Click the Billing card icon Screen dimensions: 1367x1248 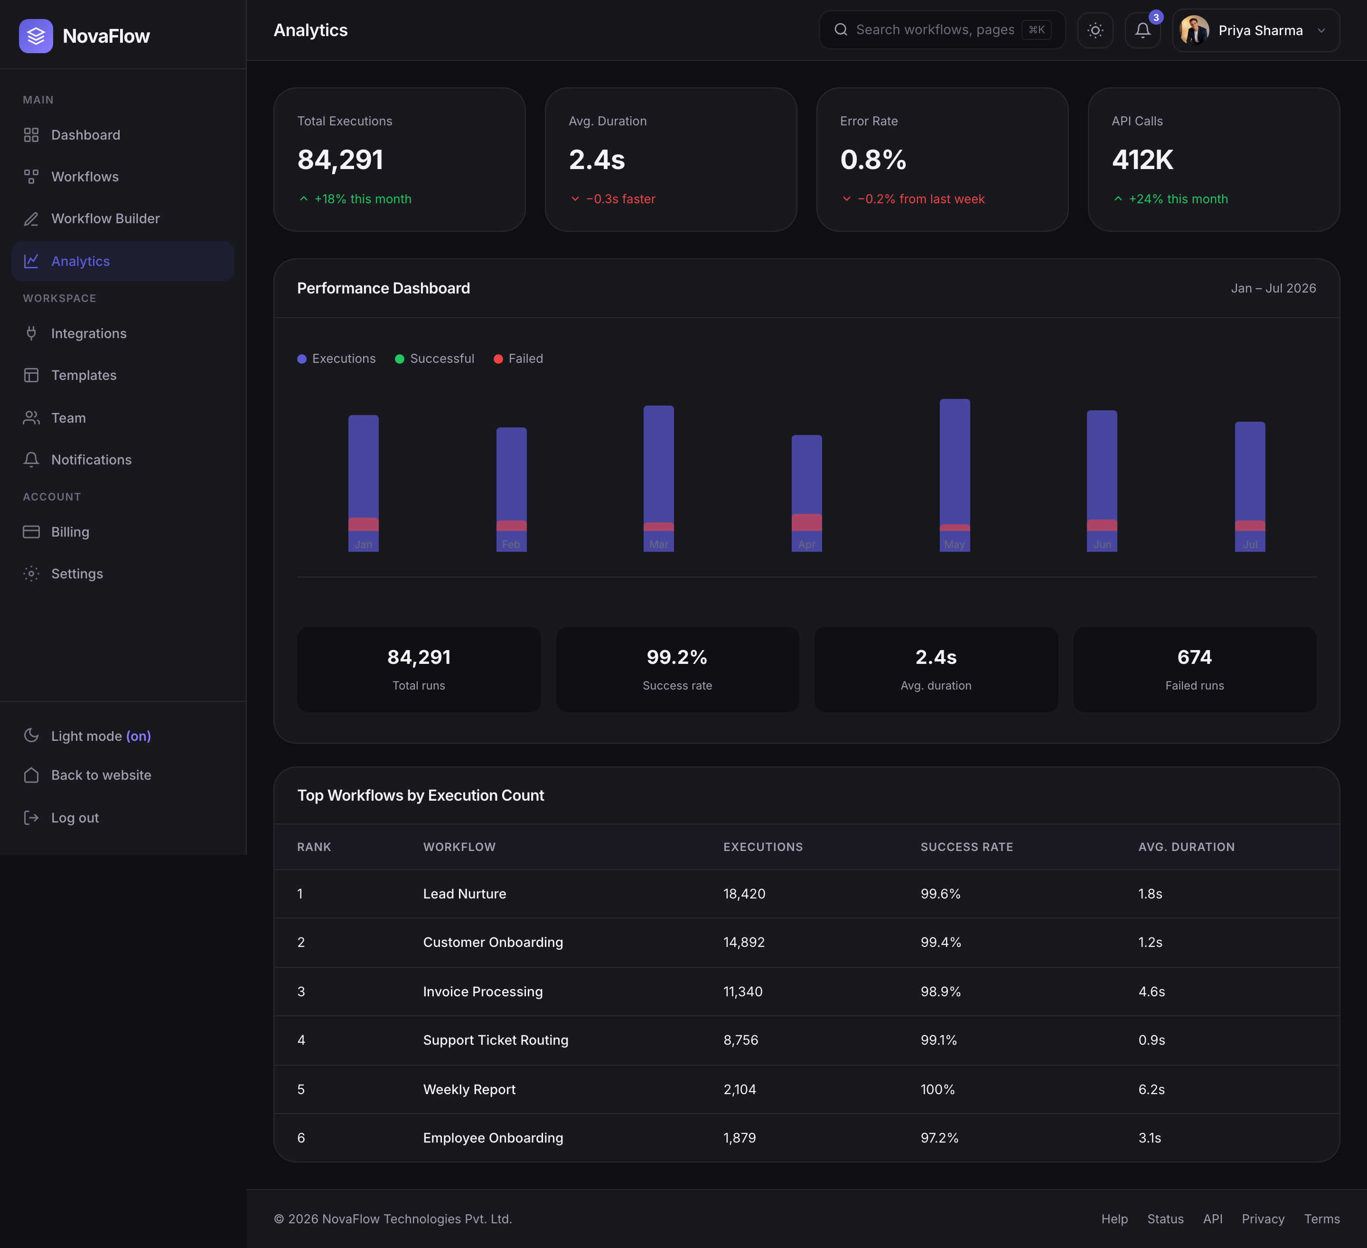pyautogui.click(x=31, y=532)
